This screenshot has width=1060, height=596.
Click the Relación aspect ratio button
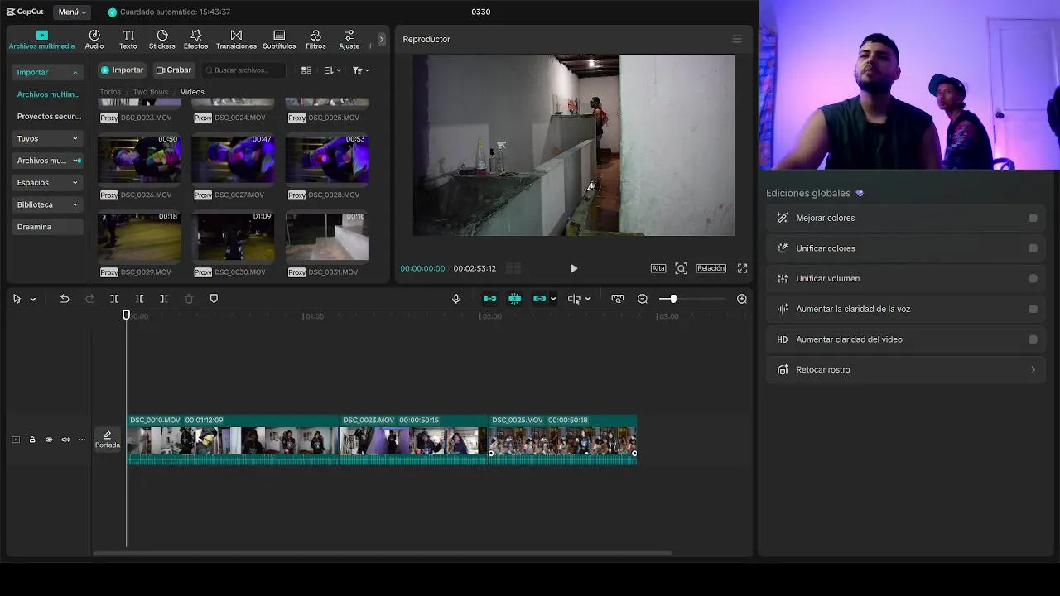[711, 268]
